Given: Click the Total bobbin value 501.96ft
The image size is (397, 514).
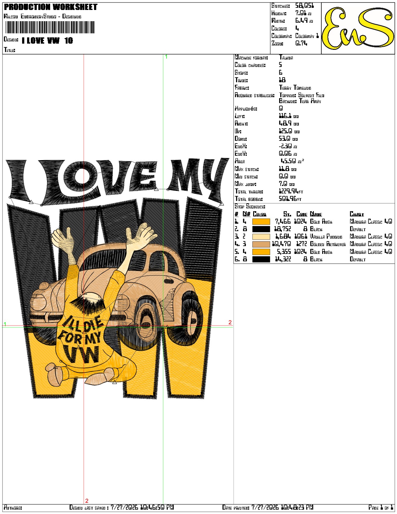Looking at the screenshot, I should click(x=290, y=199).
